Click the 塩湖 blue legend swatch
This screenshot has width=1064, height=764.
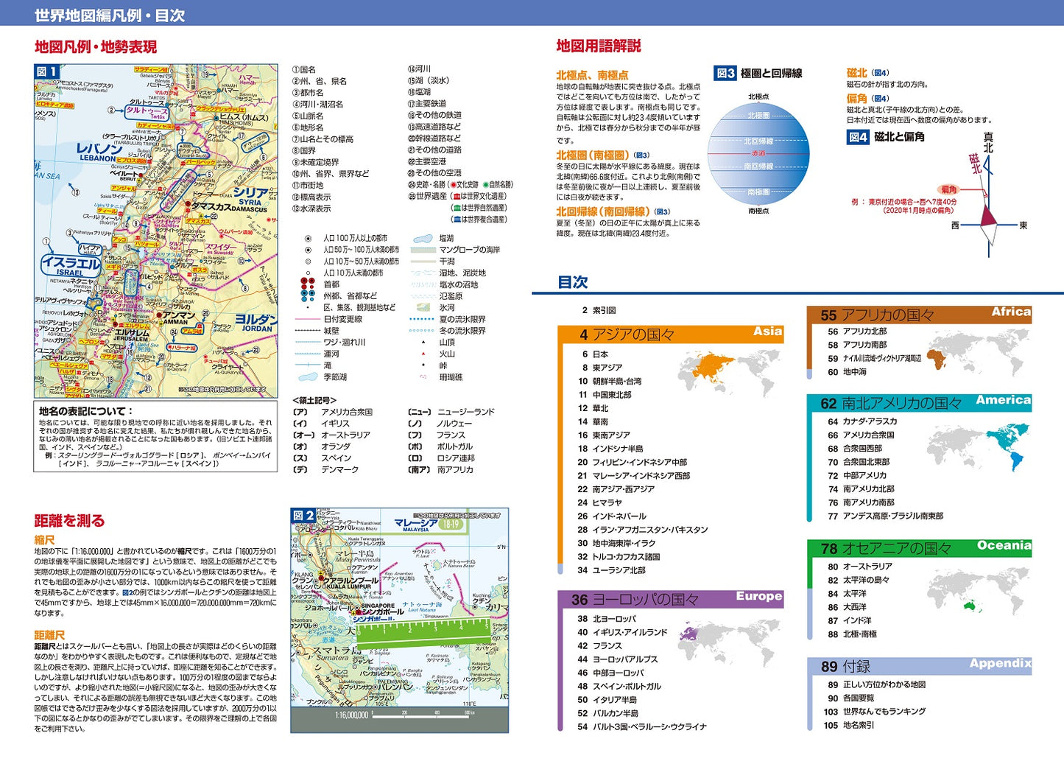tap(423, 239)
